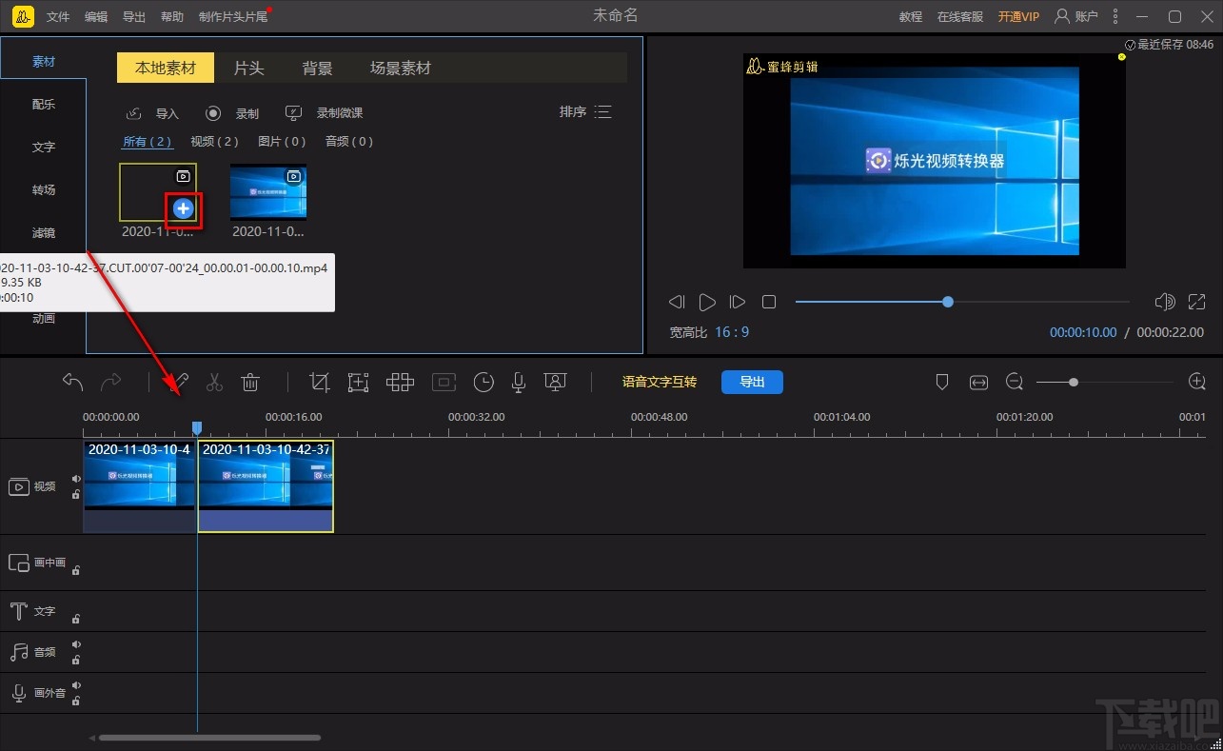Delete the selected clip with trash icon

coord(250,383)
